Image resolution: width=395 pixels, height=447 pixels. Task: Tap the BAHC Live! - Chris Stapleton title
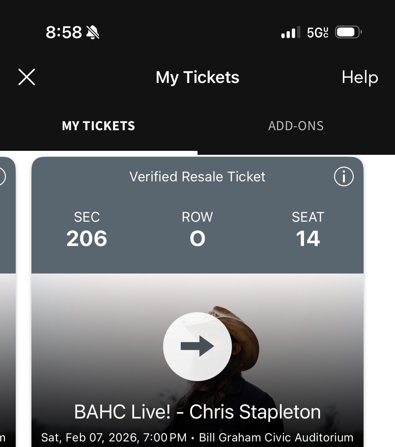(x=197, y=412)
